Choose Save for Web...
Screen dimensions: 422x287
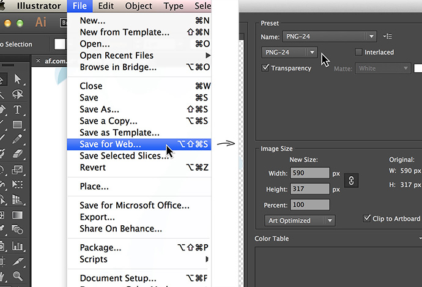[139, 144]
